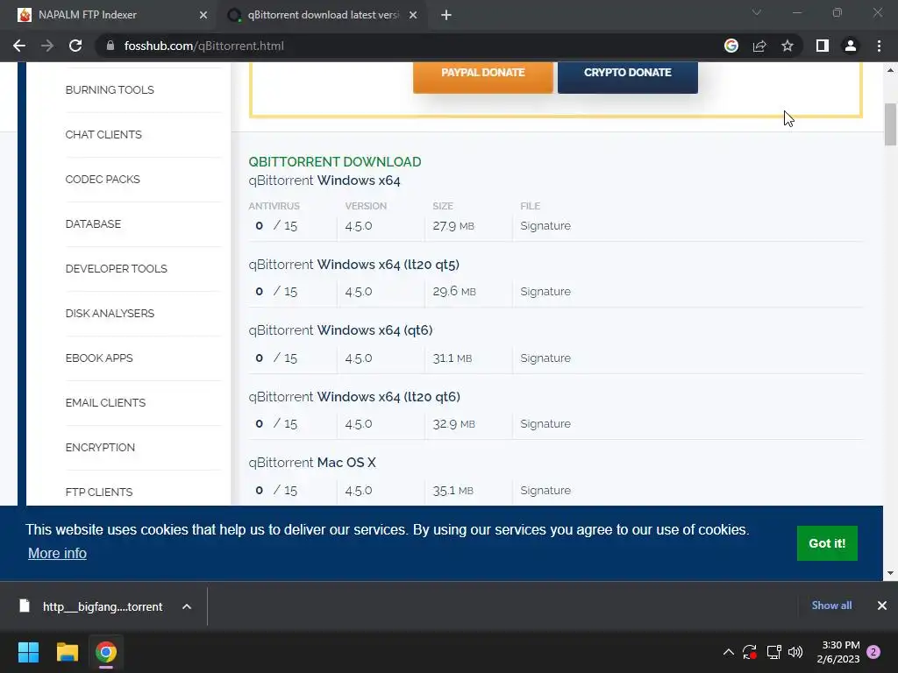Open the taskbar clock and date
Screen dimensions: 898x673
pyautogui.click(x=838, y=652)
